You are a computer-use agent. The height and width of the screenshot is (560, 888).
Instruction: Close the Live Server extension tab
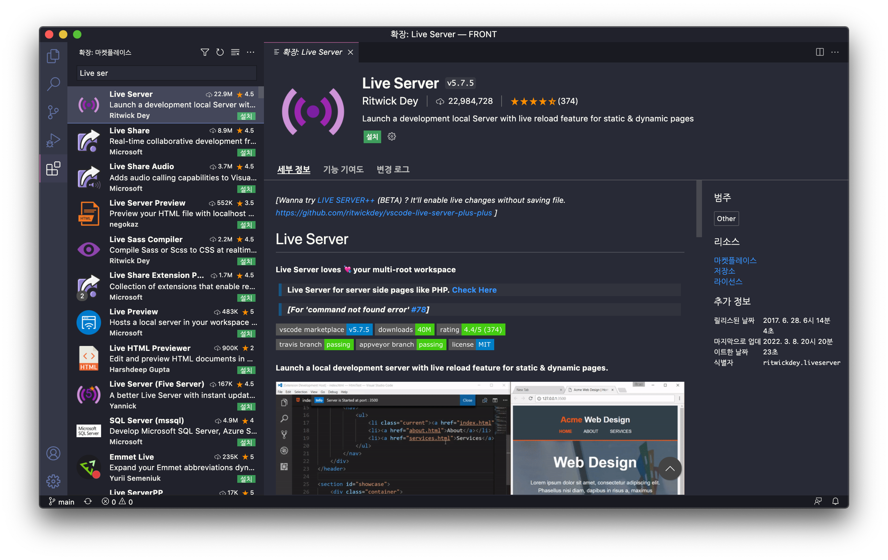(x=350, y=52)
